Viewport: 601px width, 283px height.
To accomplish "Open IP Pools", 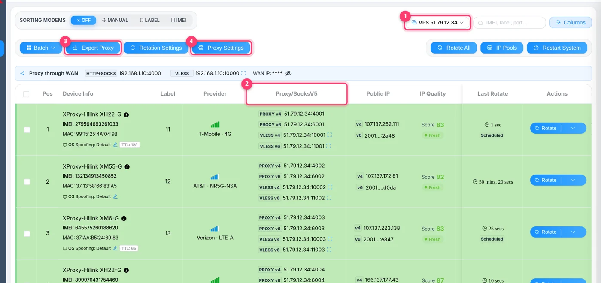I will click(x=502, y=48).
